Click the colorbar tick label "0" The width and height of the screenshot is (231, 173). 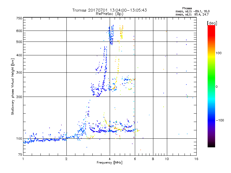pos(217,87)
